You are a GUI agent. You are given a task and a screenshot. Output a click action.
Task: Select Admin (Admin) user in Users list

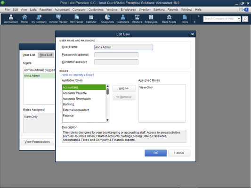tap(40, 70)
